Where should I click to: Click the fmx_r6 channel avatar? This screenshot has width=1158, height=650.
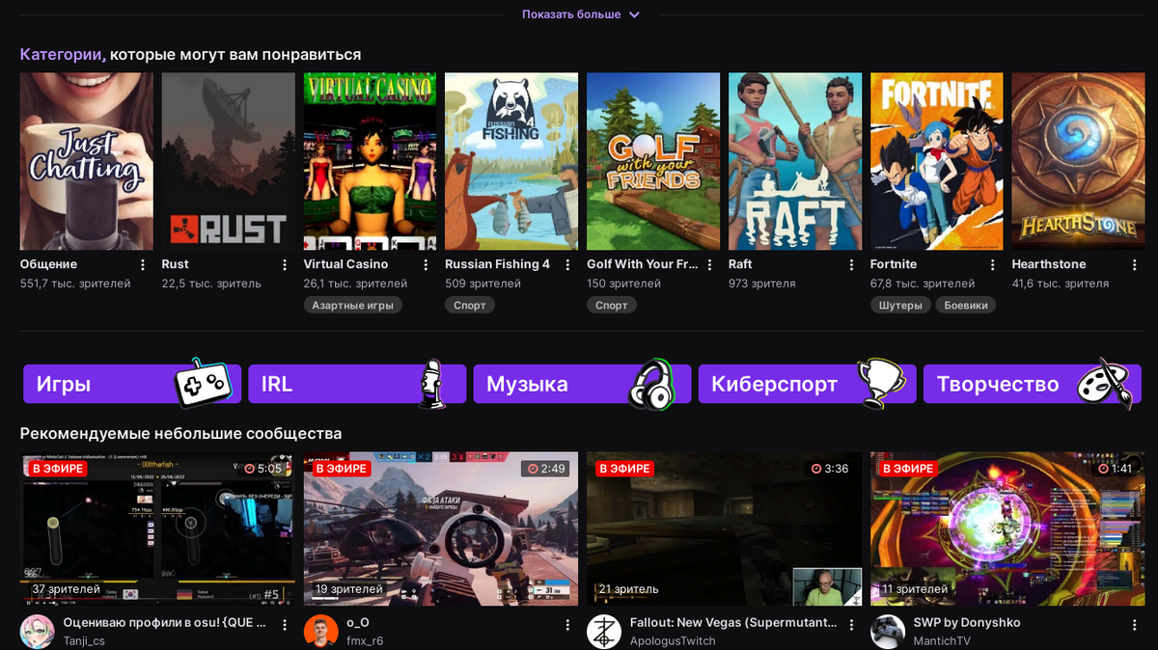320,632
